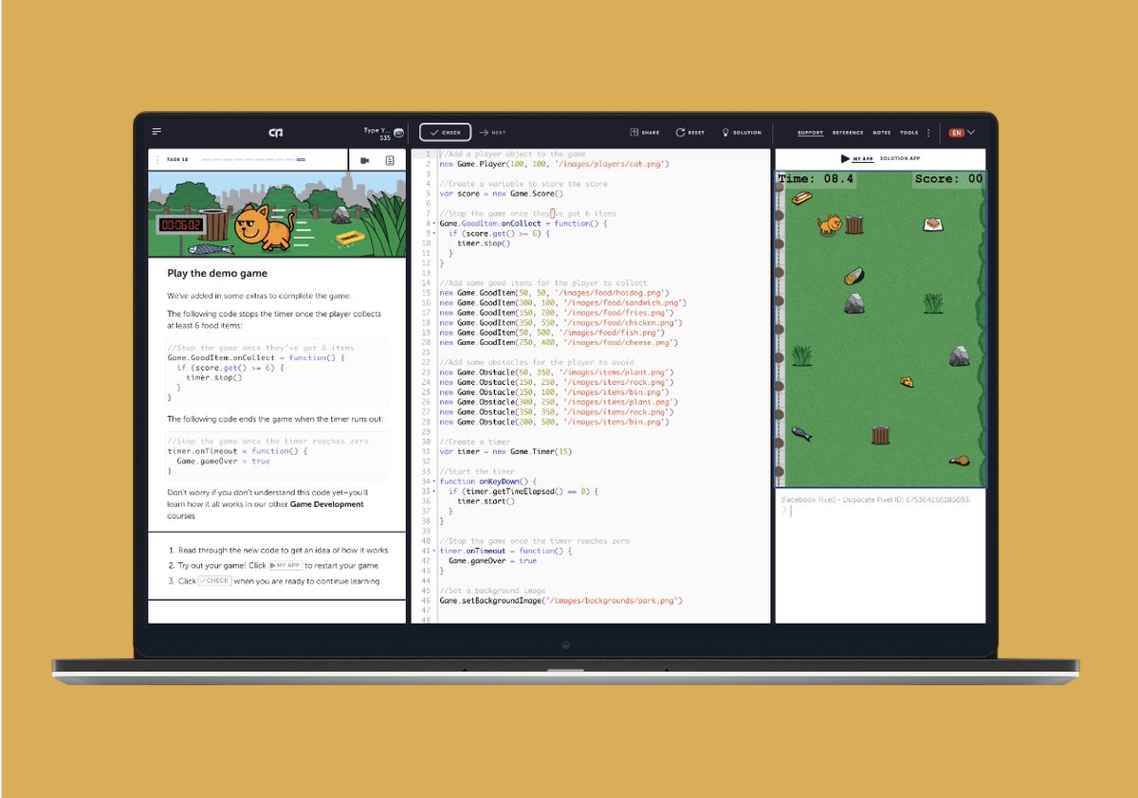Open the user avatar next to 535

click(x=399, y=133)
